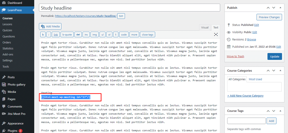Click the Jitsi Meet Pro camera icon
The image size is (288, 133).
coord(4,114)
